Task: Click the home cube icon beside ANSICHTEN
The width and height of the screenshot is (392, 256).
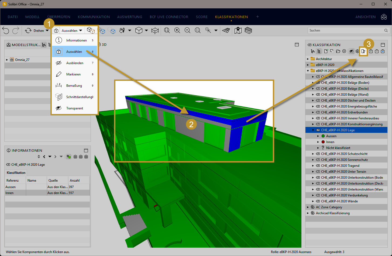Action: click(x=384, y=17)
